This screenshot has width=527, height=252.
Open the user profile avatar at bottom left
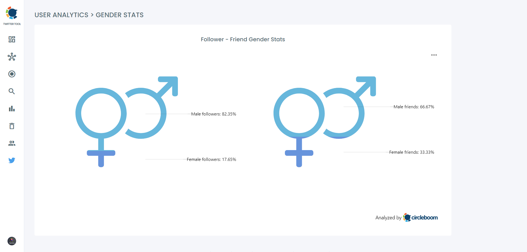pyautogui.click(x=12, y=241)
